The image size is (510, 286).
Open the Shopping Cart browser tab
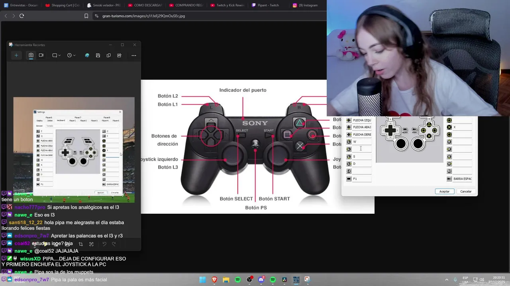coord(62,5)
